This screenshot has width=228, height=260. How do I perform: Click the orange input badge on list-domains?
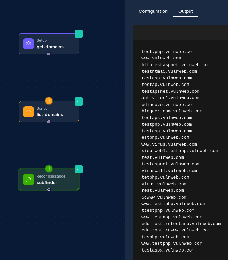tap(49, 101)
